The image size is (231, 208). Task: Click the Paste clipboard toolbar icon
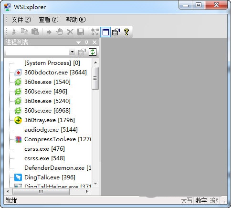point(35,31)
